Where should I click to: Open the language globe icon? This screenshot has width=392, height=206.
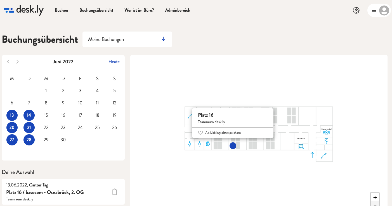(356, 10)
